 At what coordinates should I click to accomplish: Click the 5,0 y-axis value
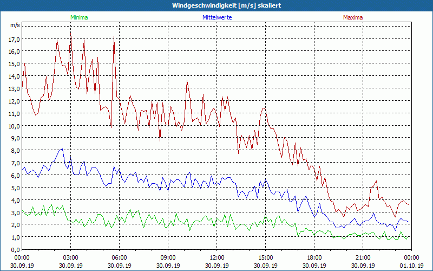tap(16, 188)
